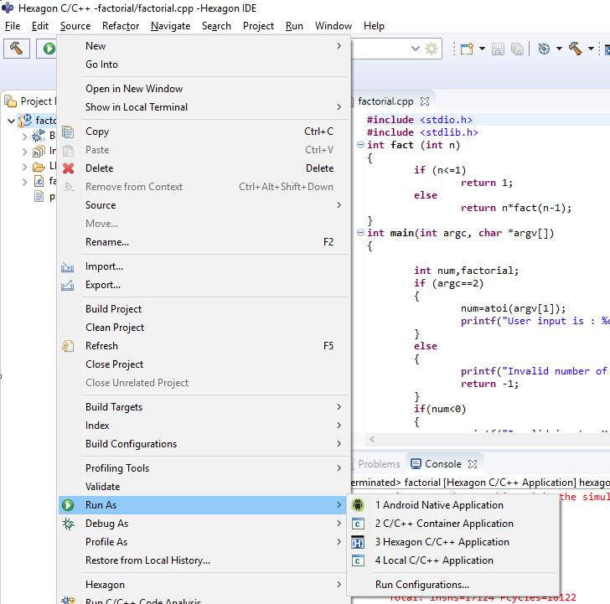610x604 pixels.
Task: Select Build Project in context menu
Action: click(204, 309)
